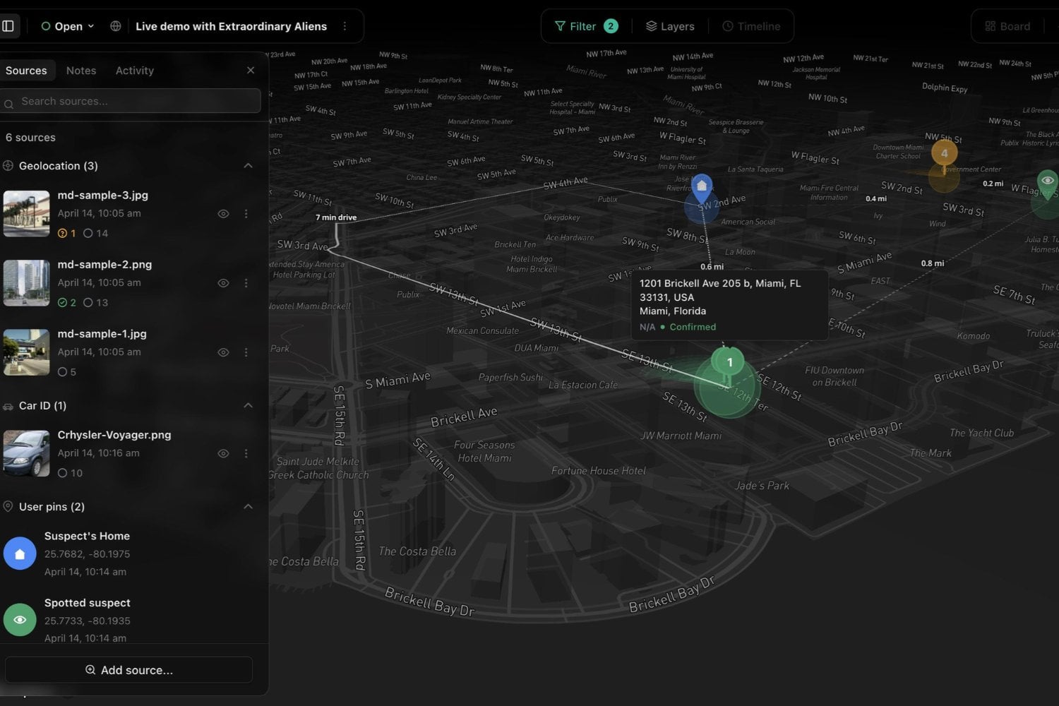Open the Open status dropdown
The image size is (1059, 706).
tap(68, 26)
